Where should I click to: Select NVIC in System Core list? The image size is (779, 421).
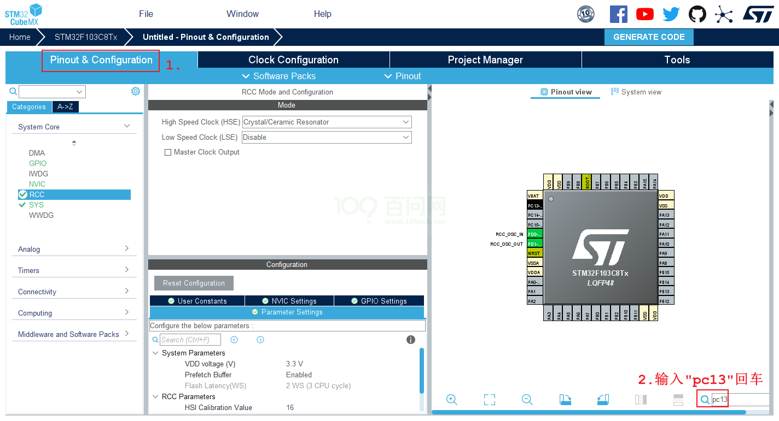tap(37, 184)
